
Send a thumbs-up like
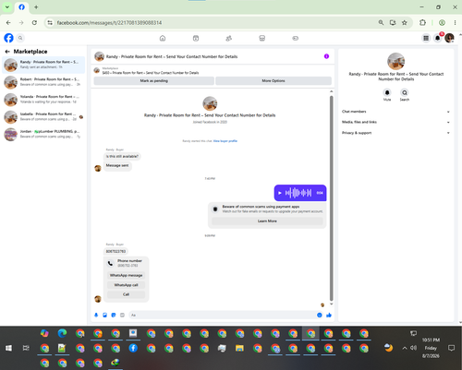[329, 315]
